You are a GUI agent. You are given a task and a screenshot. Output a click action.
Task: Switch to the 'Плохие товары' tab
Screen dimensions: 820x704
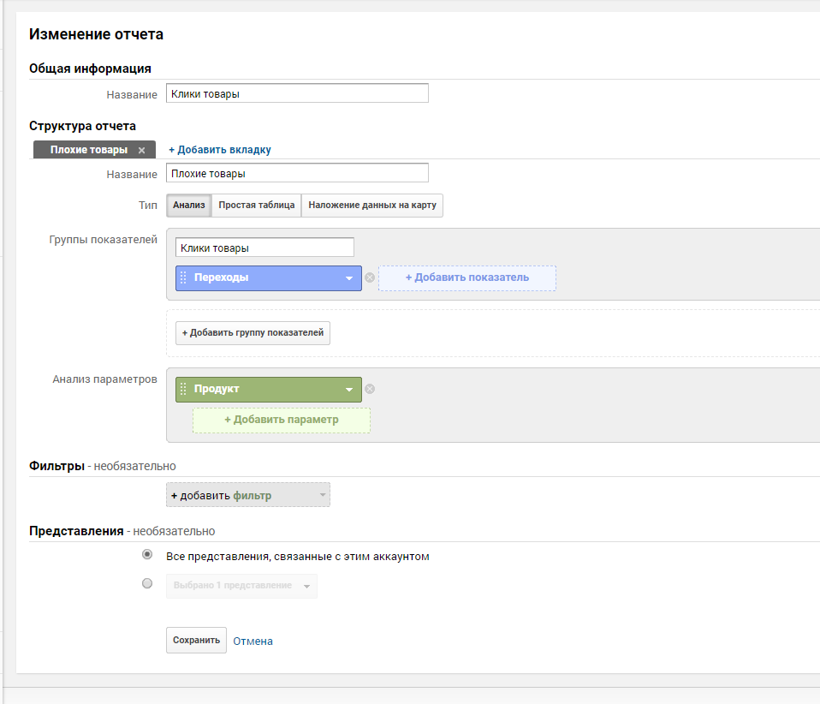click(88, 150)
